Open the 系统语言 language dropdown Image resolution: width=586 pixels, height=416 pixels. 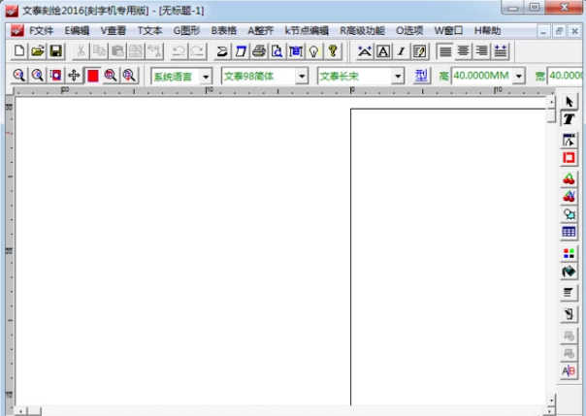(206, 77)
